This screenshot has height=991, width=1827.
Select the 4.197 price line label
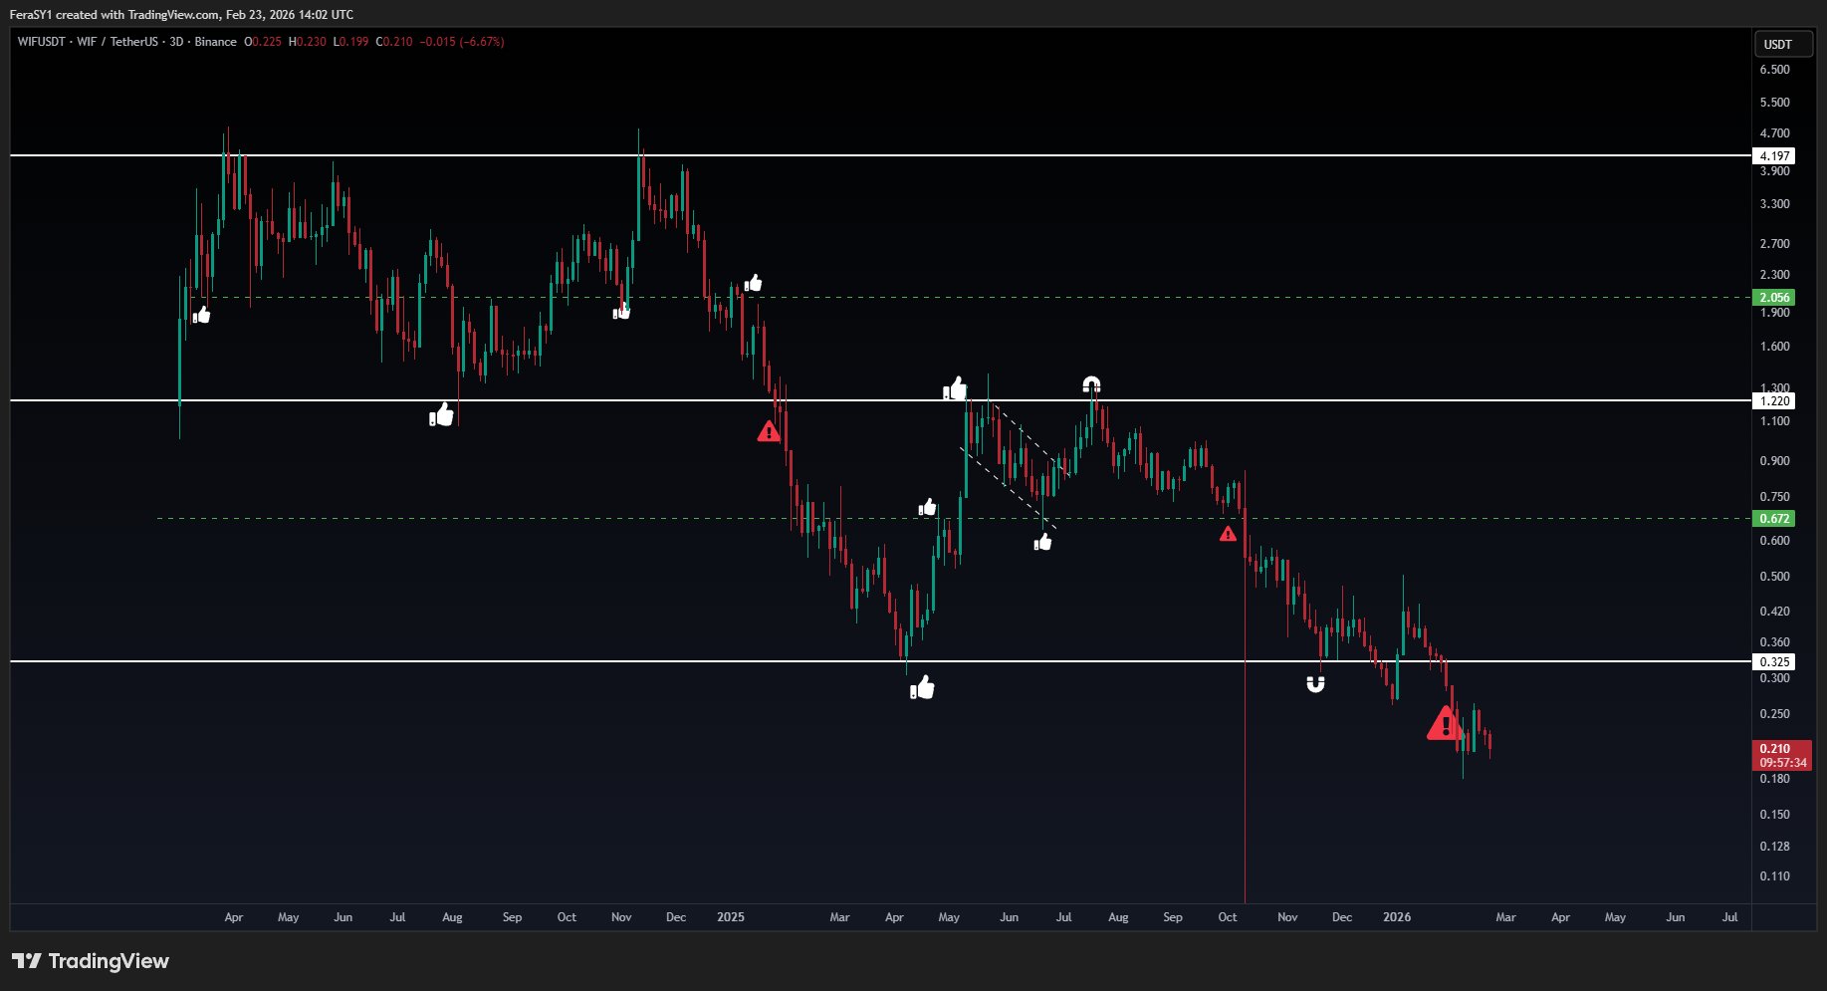[x=1774, y=156]
